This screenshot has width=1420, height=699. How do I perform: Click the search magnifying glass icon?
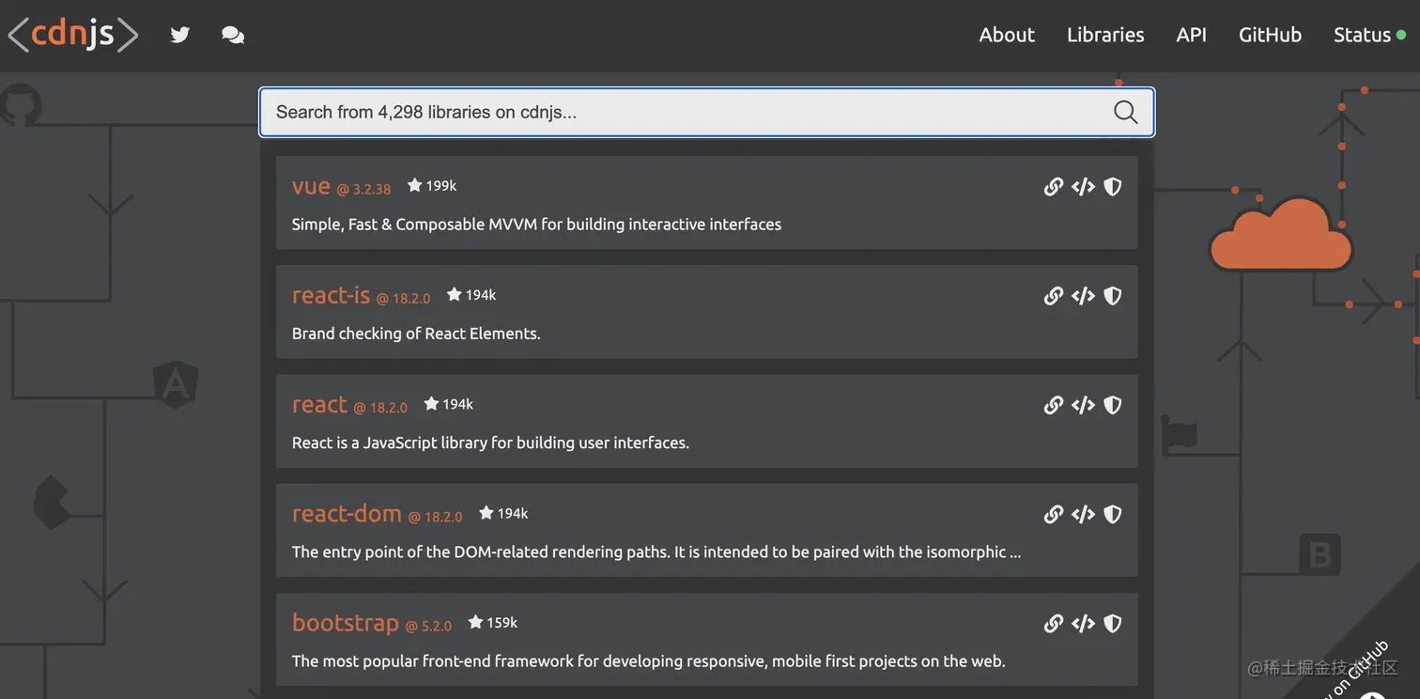pos(1125,113)
